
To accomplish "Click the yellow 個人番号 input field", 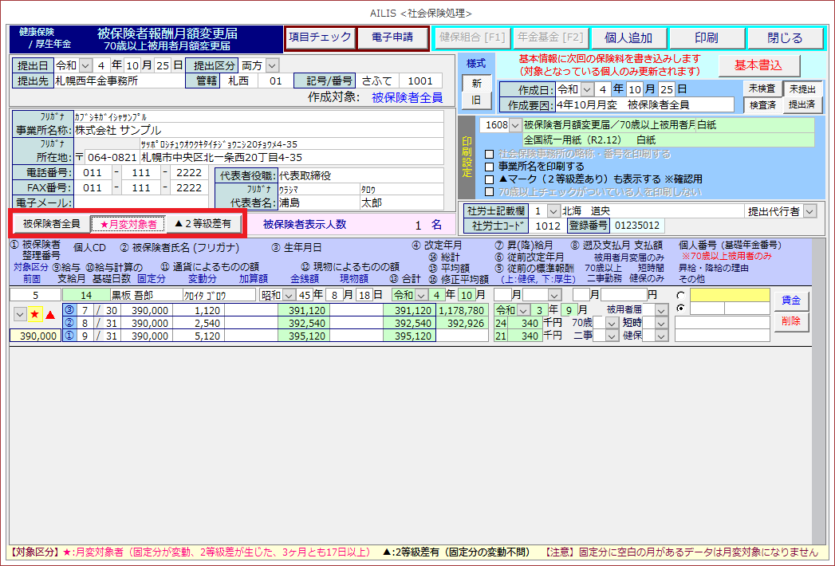I will [730, 295].
